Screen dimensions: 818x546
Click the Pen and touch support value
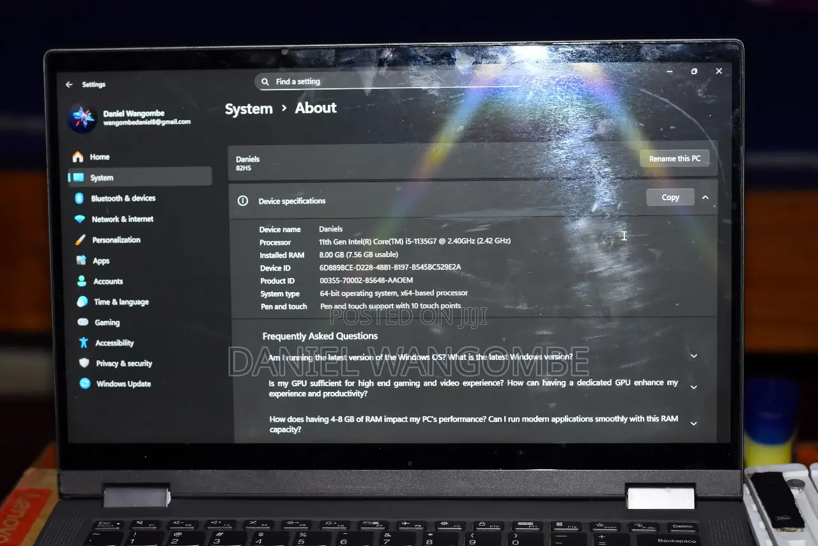pos(390,306)
